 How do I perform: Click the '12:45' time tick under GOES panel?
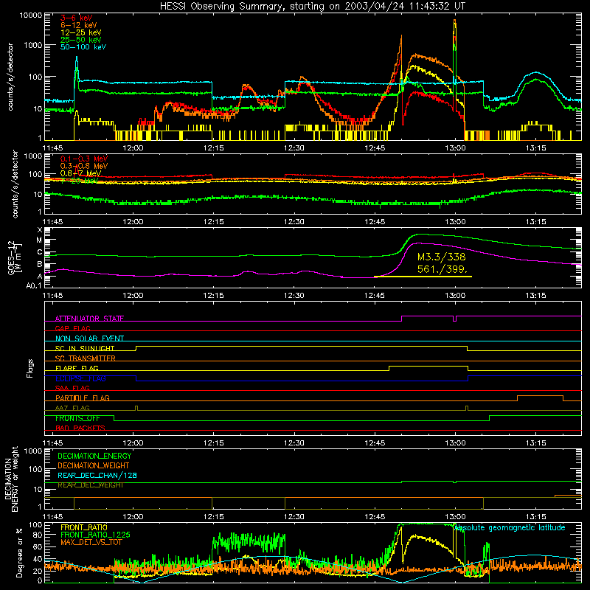coord(375,295)
